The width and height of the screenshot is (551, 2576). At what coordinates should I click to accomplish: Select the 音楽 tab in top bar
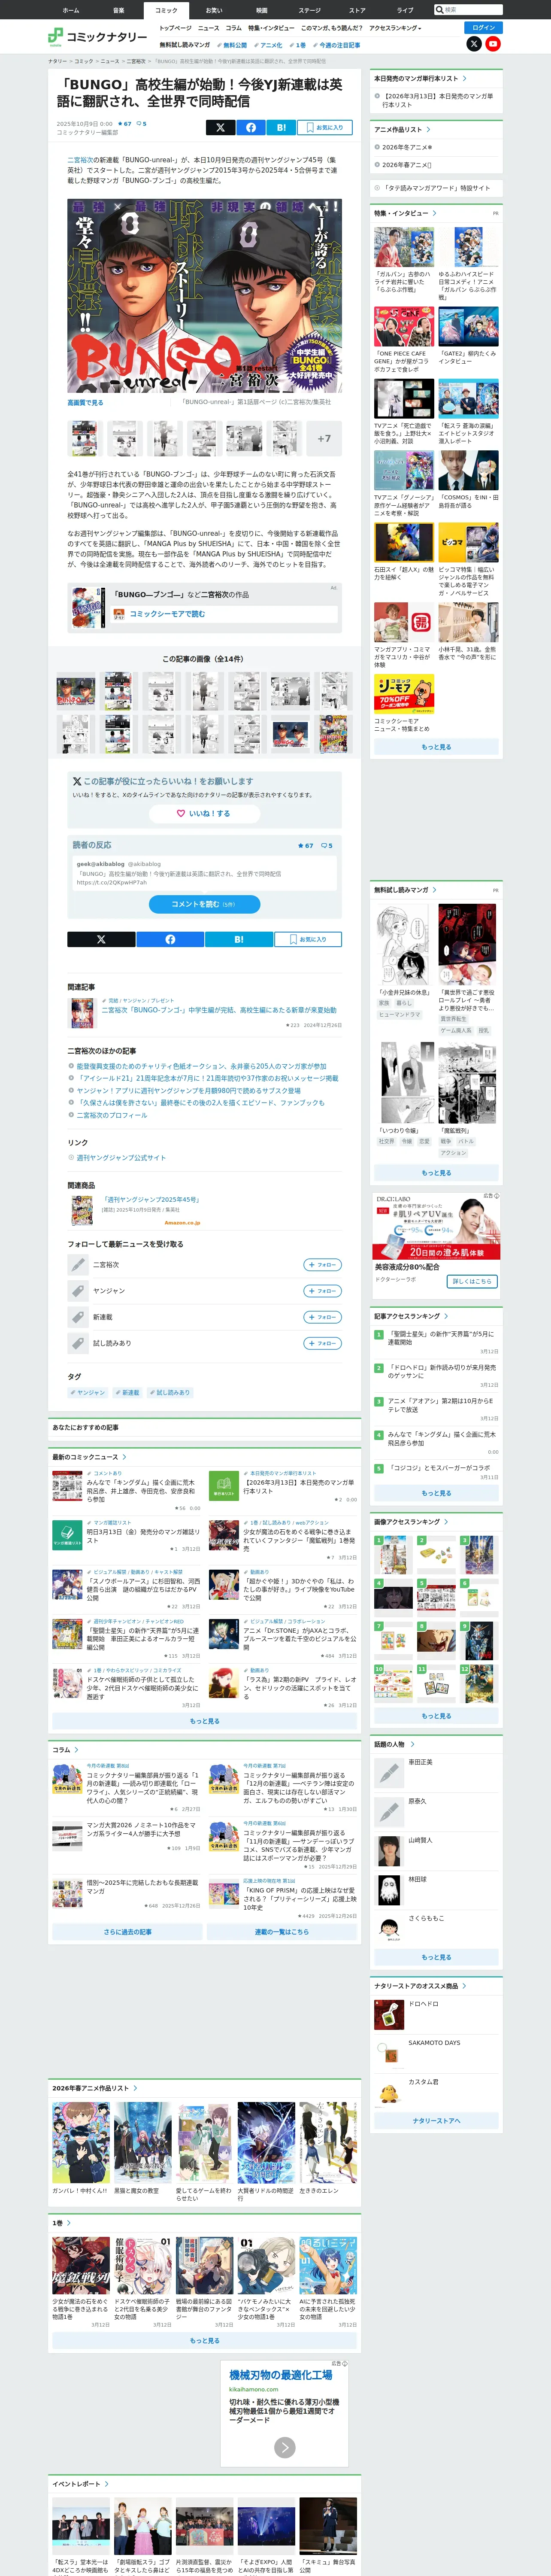[x=118, y=10]
